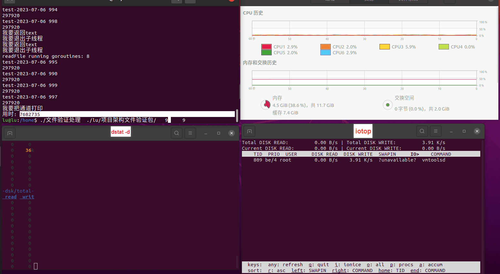Pick the CPU1 red color swatch
This screenshot has width=500, height=274.
point(266,47)
